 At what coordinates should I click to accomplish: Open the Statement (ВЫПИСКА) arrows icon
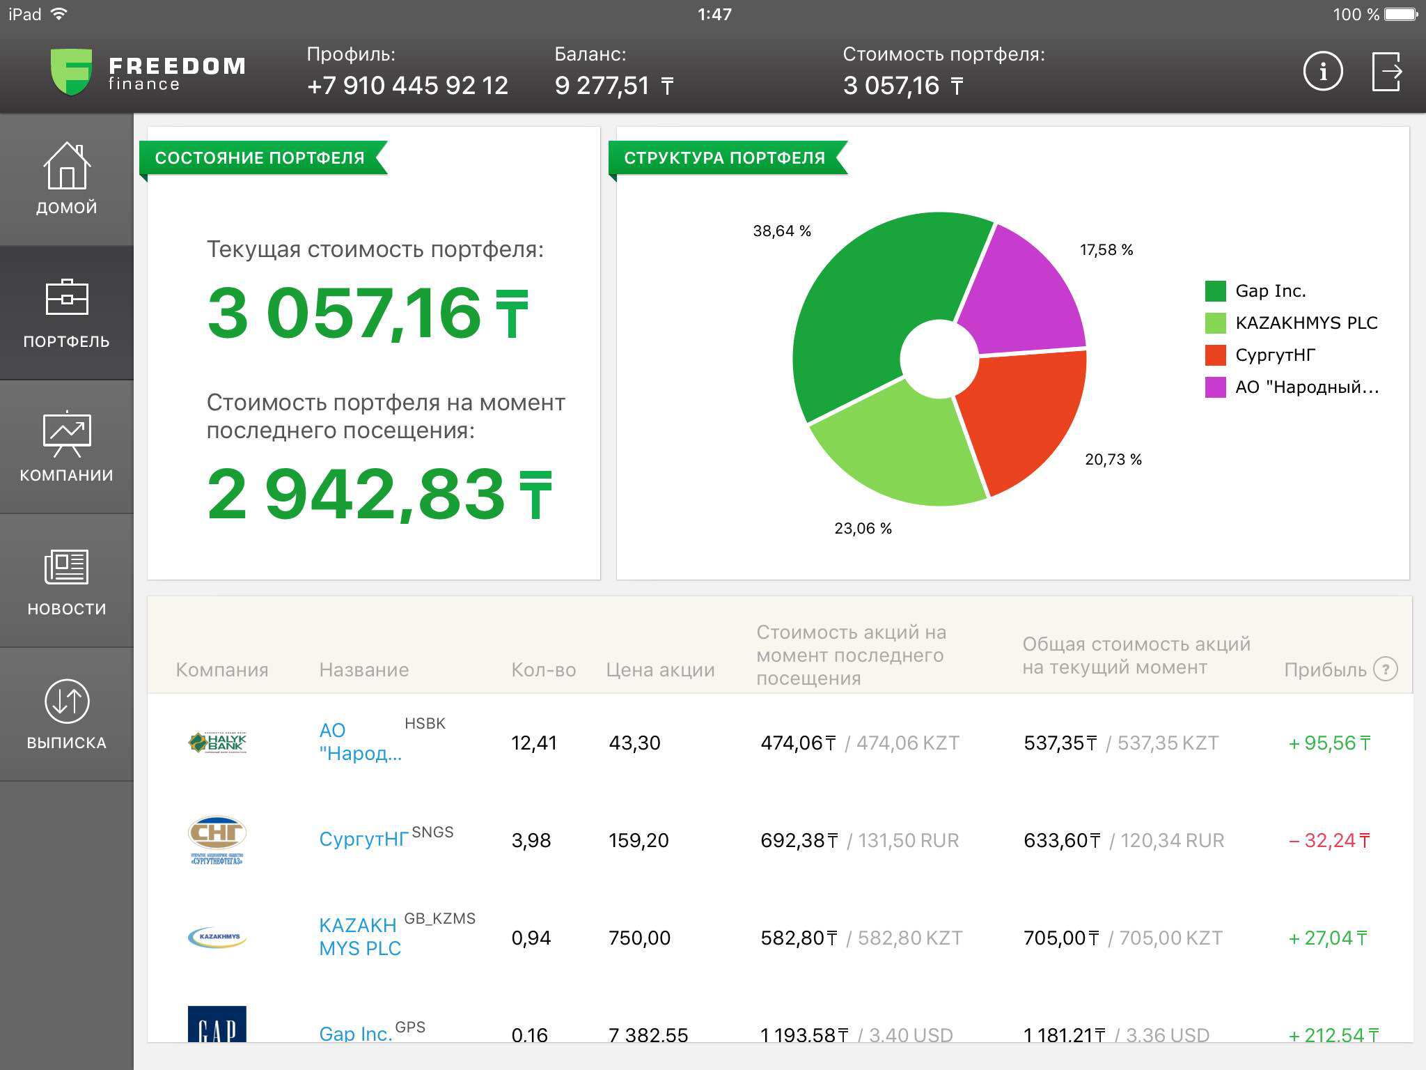point(66,701)
